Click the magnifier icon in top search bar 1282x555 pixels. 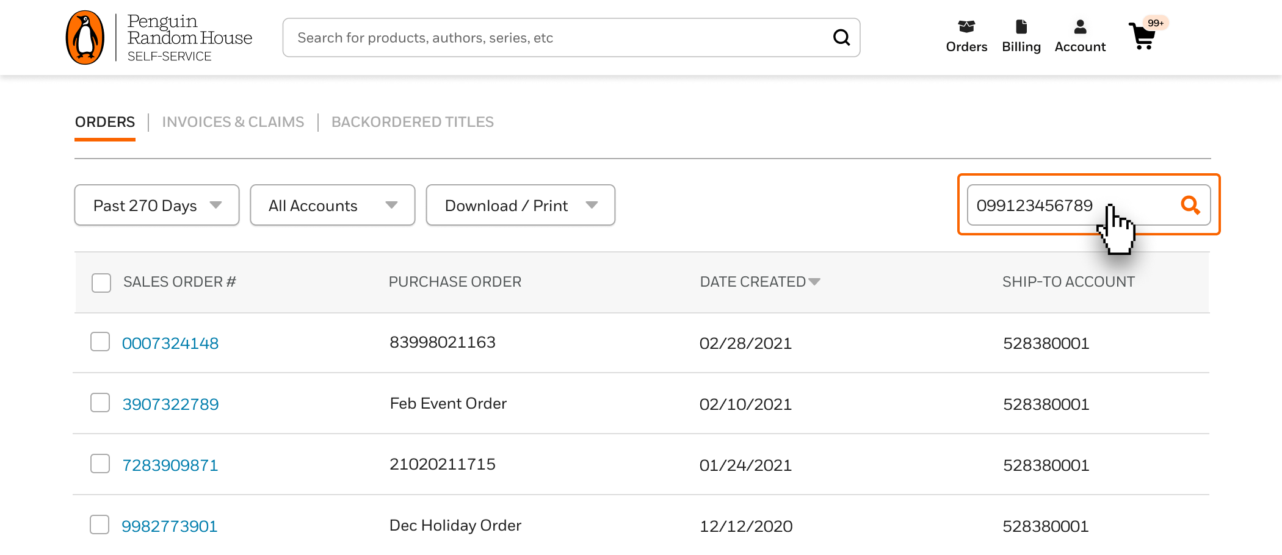[x=841, y=38]
